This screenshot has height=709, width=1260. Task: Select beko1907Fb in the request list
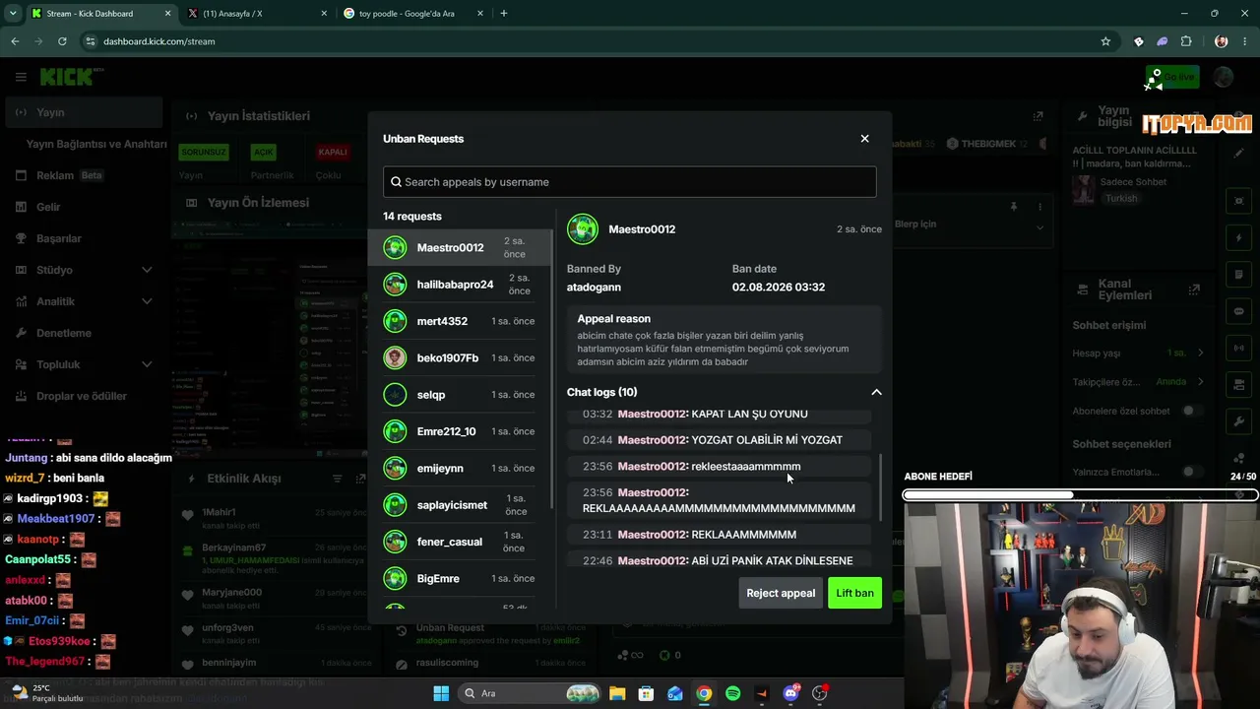[x=460, y=357]
